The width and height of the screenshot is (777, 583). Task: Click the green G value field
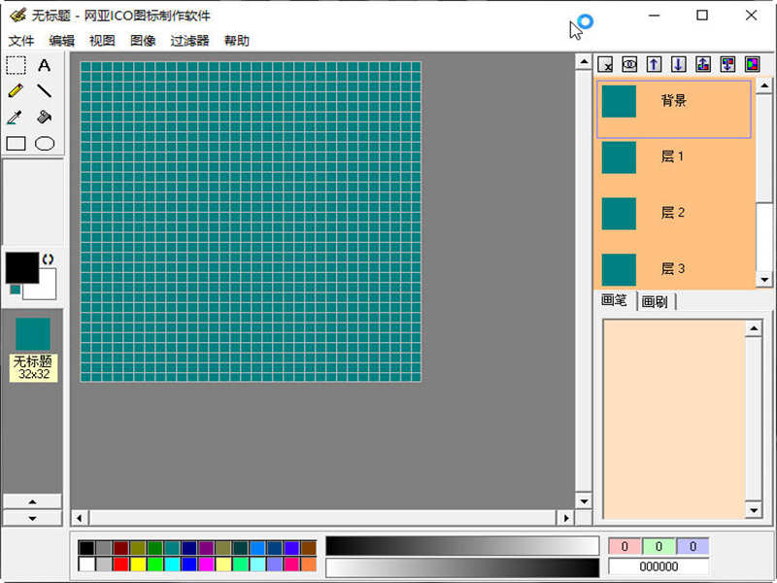tap(659, 546)
